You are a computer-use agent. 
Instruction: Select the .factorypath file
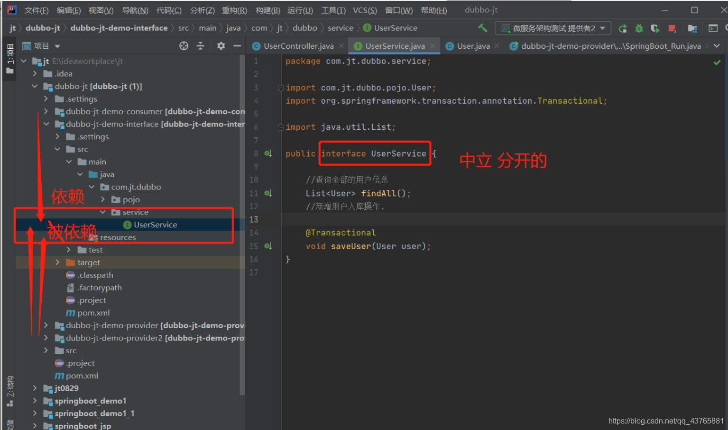point(100,287)
